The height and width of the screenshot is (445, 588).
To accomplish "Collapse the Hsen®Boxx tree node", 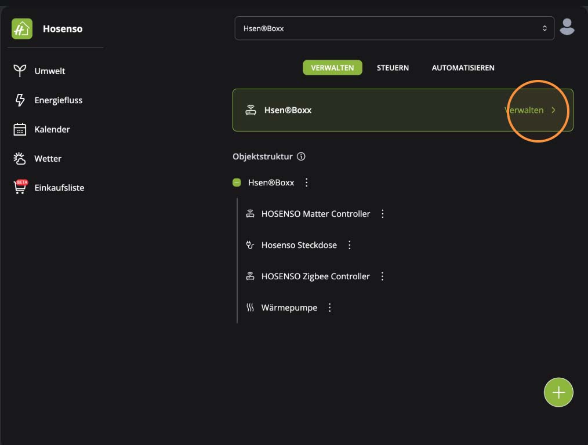I will pyautogui.click(x=237, y=183).
